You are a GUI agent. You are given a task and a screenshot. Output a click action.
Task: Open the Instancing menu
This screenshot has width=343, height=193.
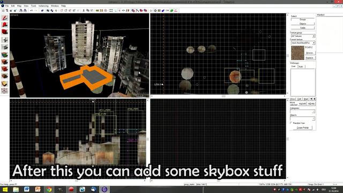43,6
